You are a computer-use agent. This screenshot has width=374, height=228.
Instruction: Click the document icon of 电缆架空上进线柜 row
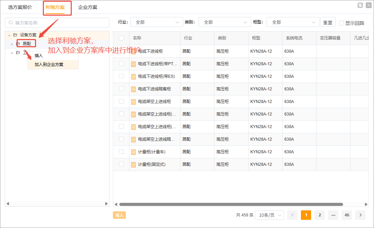pyautogui.click(x=133, y=102)
